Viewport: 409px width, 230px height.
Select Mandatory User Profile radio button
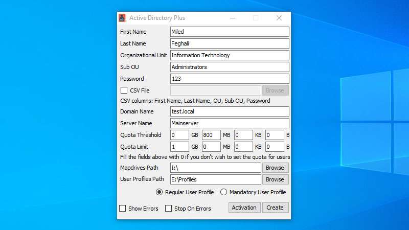[223, 192]
